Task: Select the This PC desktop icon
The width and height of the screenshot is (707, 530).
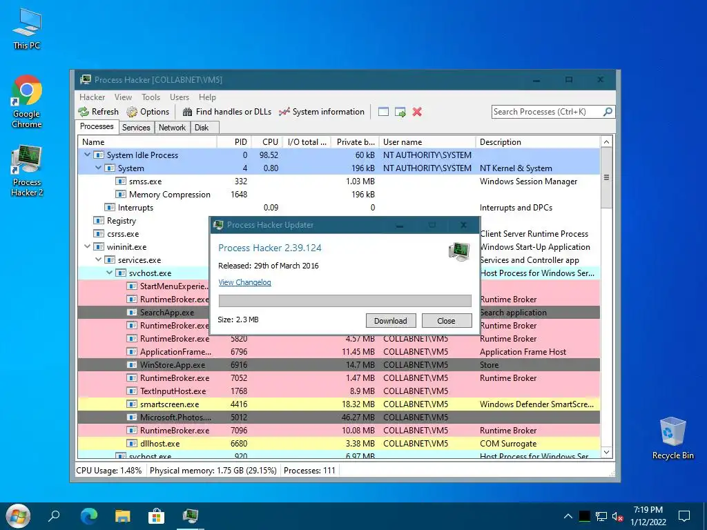Action: pyautogui.click(x=27, y=29)
